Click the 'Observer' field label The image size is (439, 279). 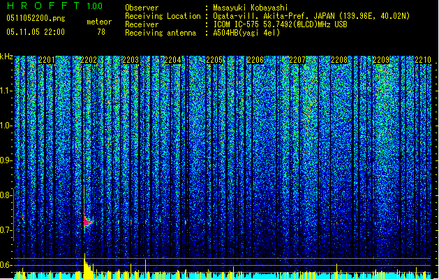[x=142, y=8]
